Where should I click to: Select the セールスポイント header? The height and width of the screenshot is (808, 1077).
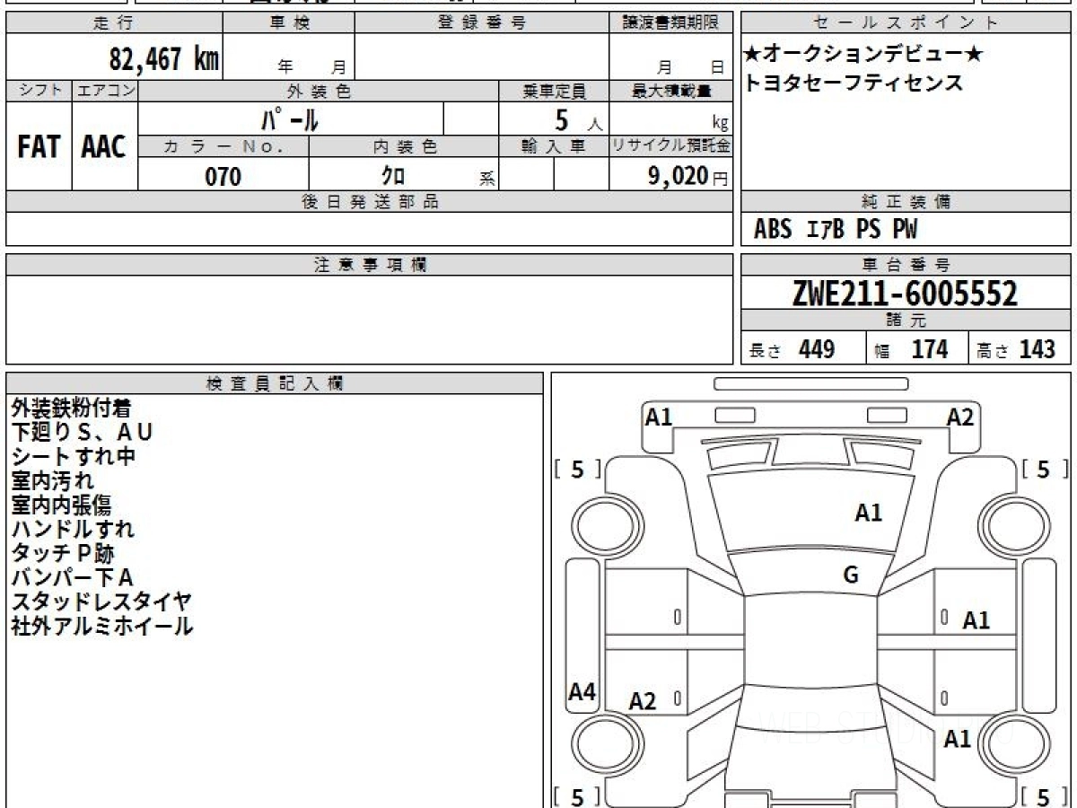(x=906, y=23)
